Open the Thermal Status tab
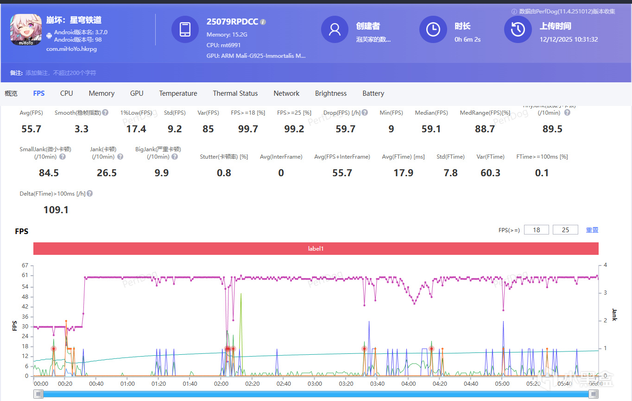 (x=235, y=93)
